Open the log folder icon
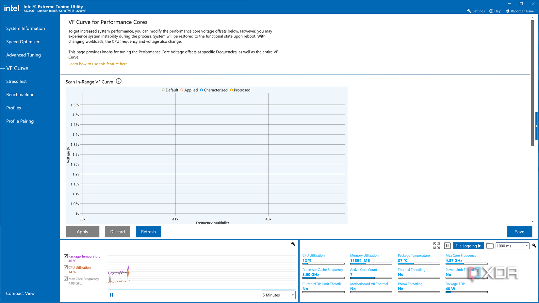Screen dimensions: 539x303 point(490,246)
